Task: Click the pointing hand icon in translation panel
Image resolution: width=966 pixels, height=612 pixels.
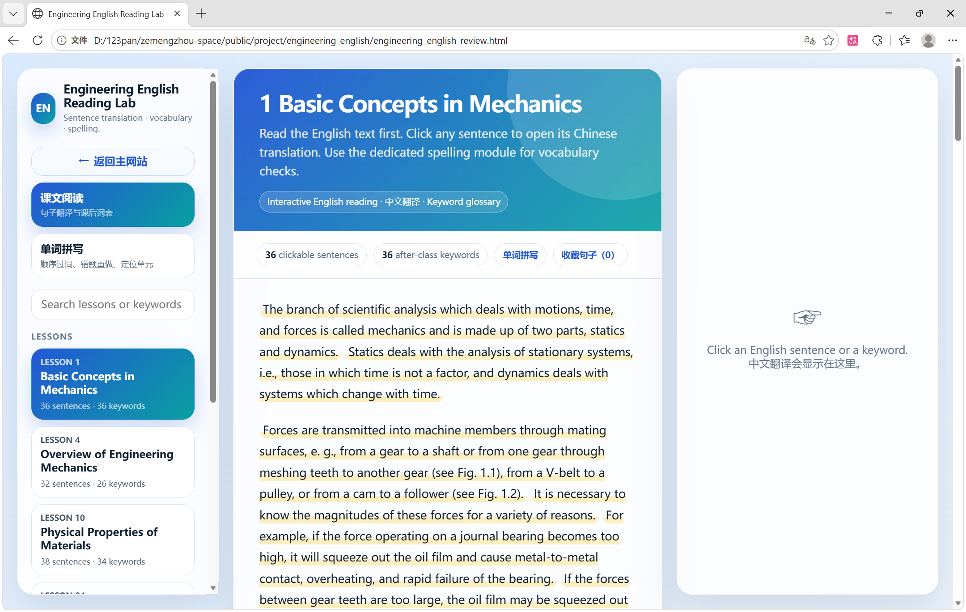Action: click(807, 318)
